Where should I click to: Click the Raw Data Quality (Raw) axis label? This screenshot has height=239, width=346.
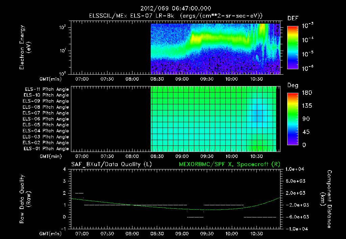point(25,199)
